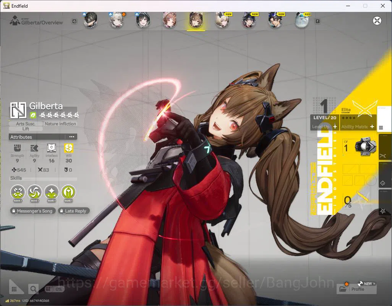Click the Intellect attribute icon

click(x=52, y=148)
